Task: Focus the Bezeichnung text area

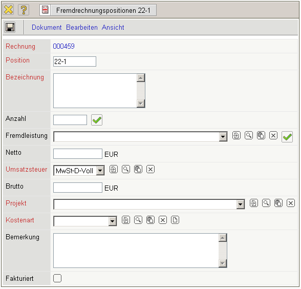Action: click(x=95, y=91)
